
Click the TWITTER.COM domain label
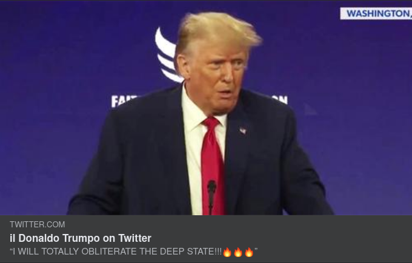[38, 224]
